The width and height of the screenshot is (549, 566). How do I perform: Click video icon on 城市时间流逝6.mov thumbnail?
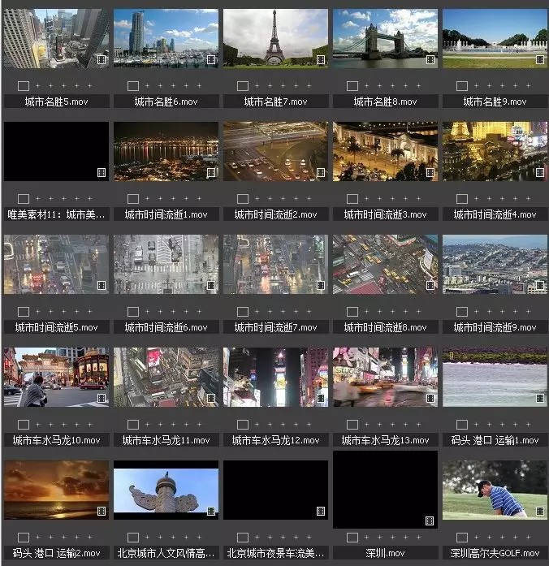coord(211,286)
